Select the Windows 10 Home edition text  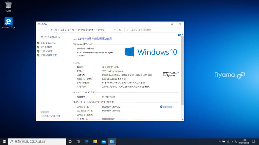pos(85,49)
